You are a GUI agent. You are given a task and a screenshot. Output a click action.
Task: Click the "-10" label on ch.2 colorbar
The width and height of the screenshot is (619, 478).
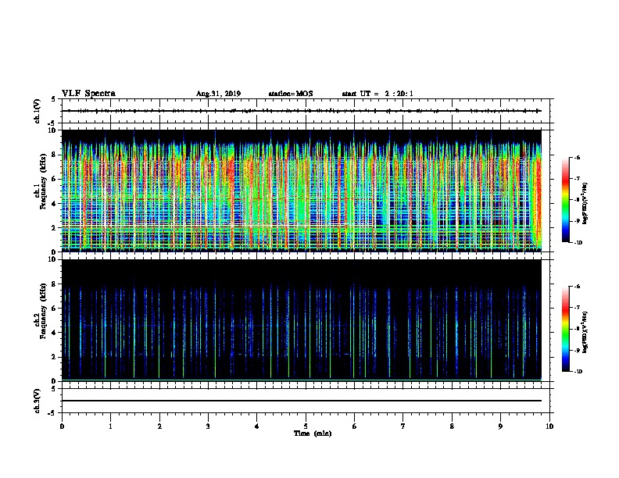[578, 372]
